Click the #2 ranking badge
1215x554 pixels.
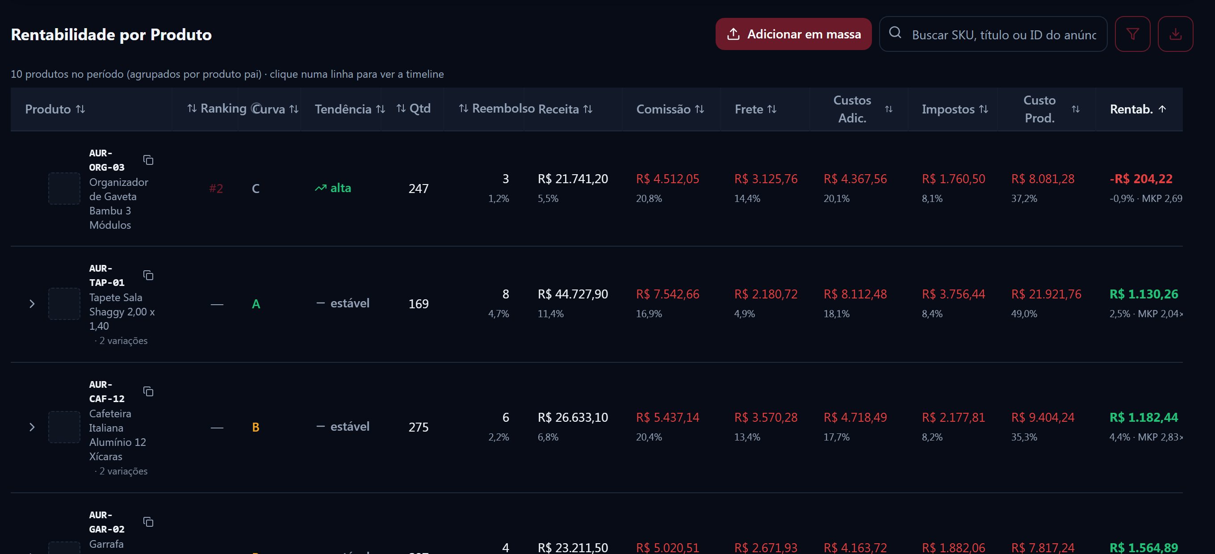click(216, 188)
